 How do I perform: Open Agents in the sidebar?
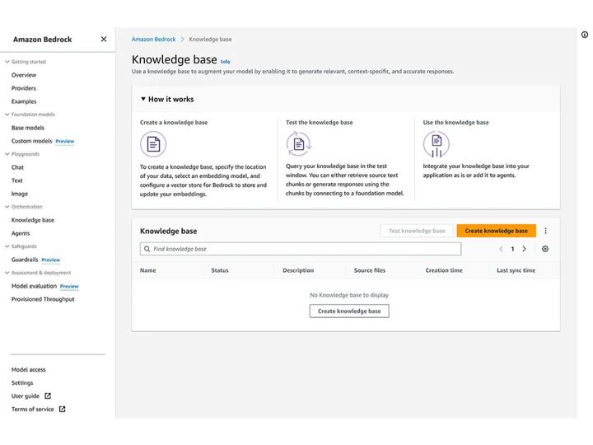pyautogui.click(x=21, y=233)
